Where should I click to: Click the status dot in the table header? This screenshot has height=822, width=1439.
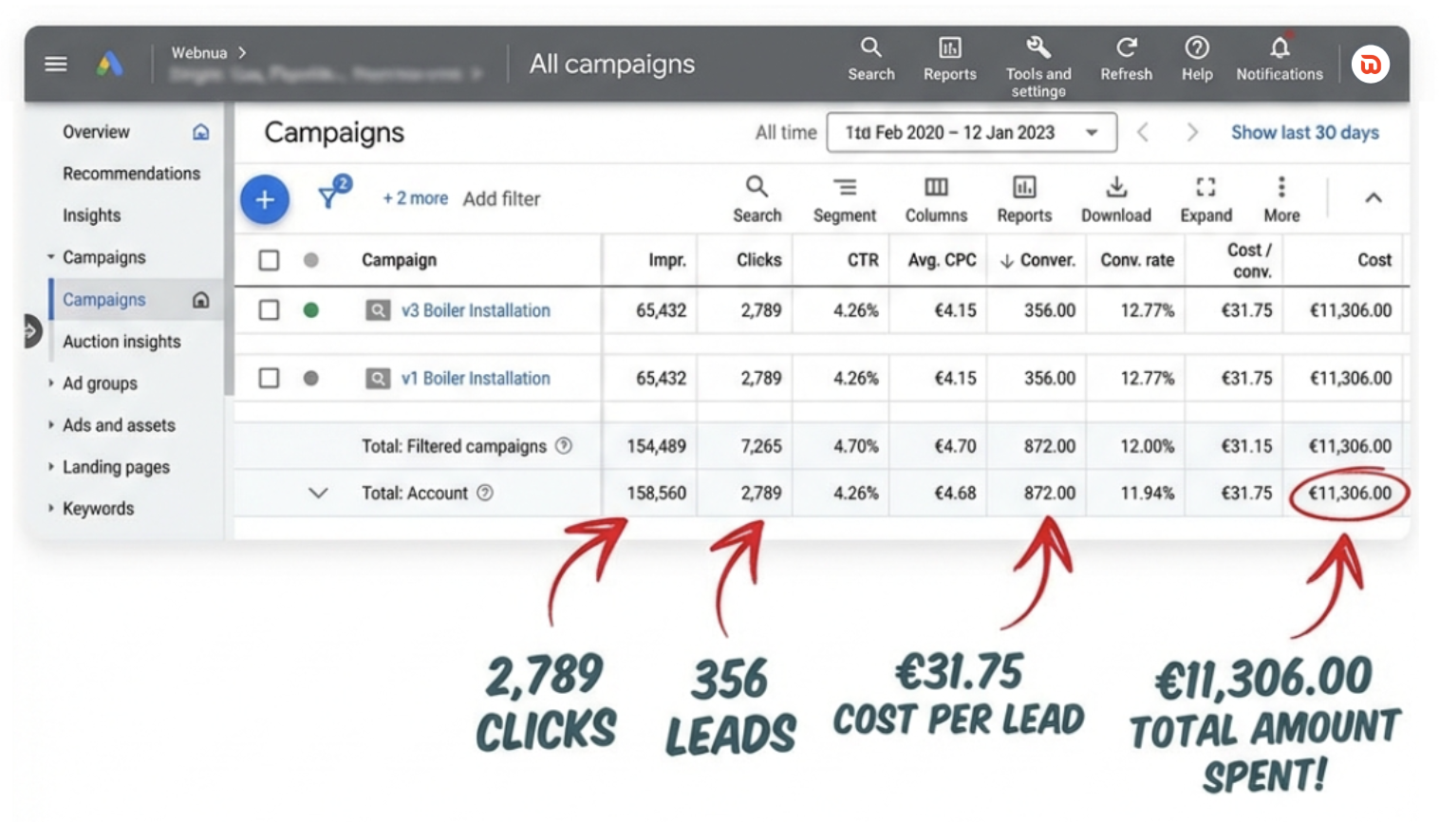pyautogui.click(x=311, y=260)
